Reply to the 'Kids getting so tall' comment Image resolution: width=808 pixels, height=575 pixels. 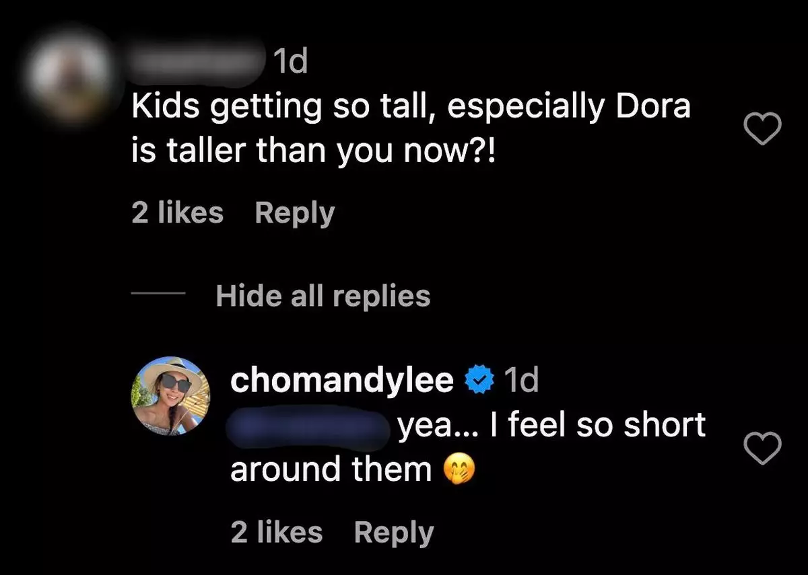[294, 213]
